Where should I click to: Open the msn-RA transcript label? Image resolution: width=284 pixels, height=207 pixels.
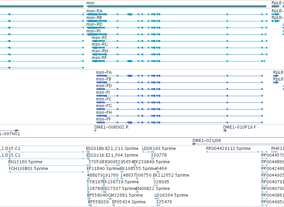click(94, 11)
